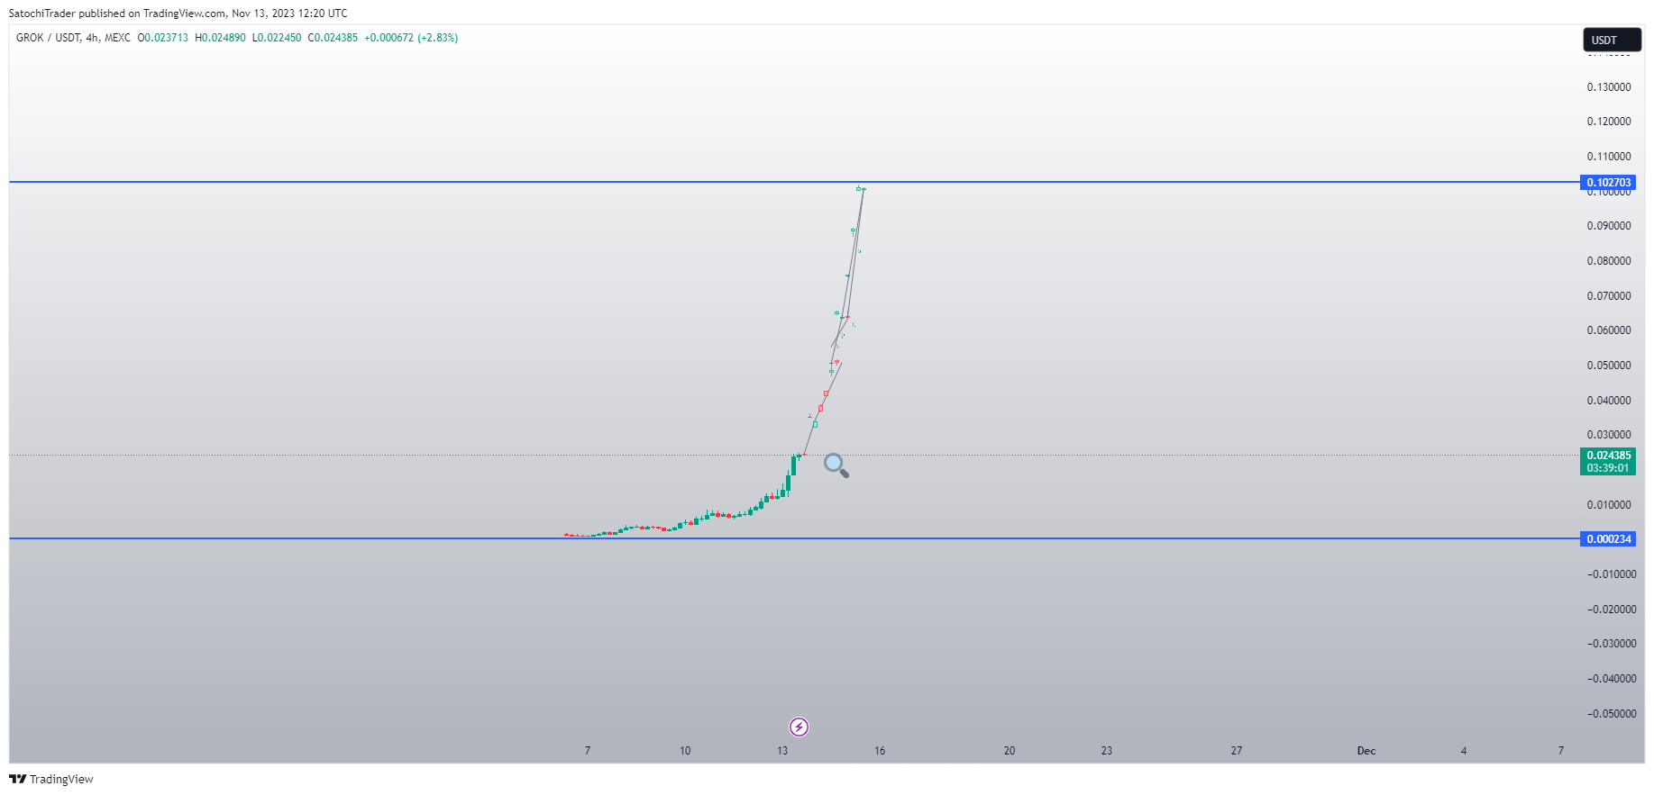
Task: Click the SatochiTrader published header text
Action: coord(178,14)
